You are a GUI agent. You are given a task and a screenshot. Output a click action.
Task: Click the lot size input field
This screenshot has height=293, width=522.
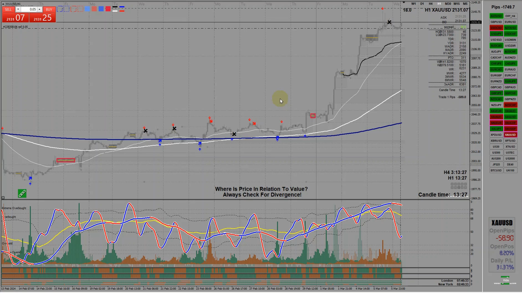pyautogui.click(x=29, y=9)
